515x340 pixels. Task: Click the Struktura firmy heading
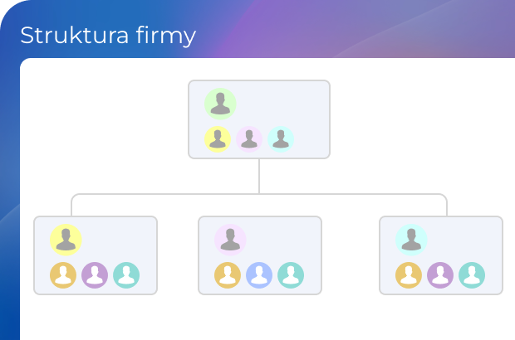108,36
